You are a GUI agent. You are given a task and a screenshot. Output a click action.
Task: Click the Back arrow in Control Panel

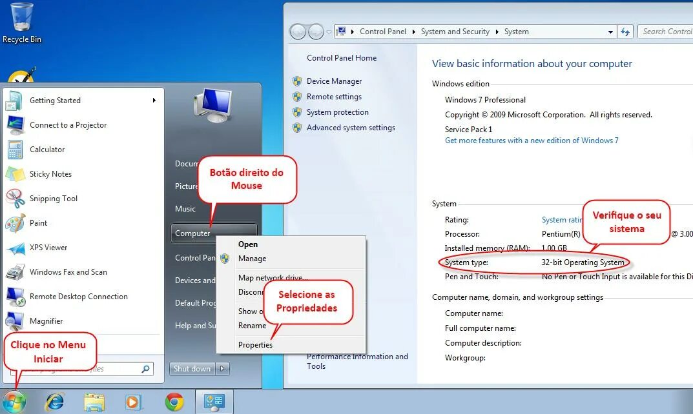tap(298, 32)
